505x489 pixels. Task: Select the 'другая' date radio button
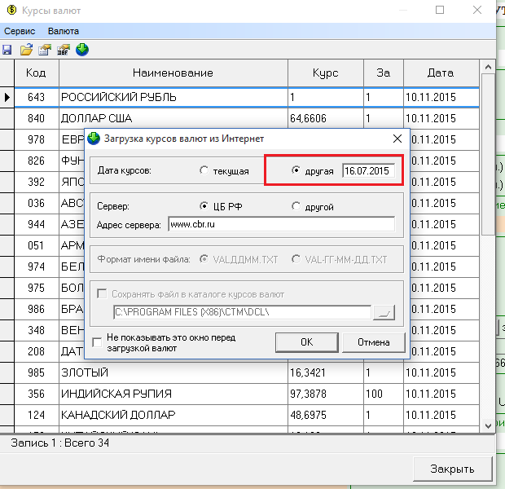point(296,172)
